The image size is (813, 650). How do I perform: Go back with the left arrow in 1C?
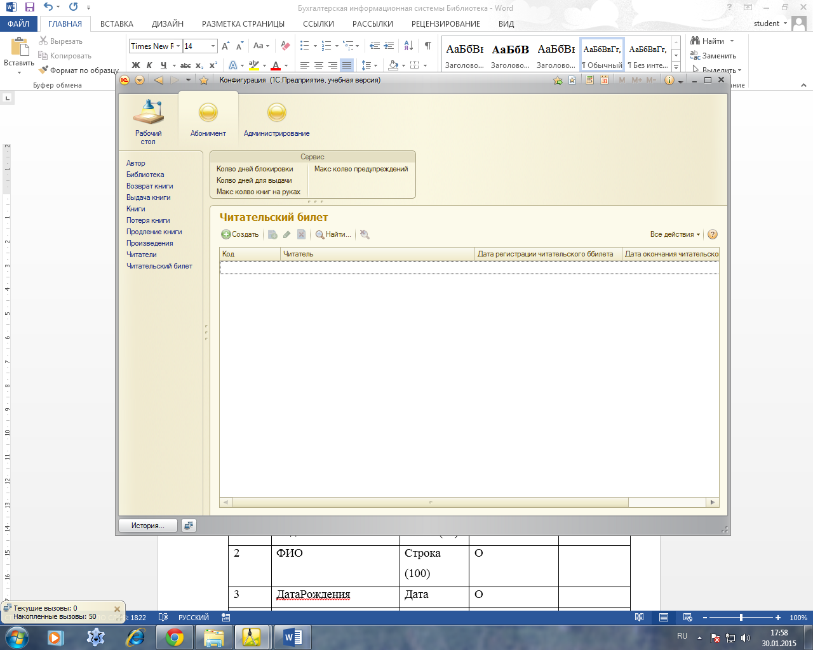159,80
